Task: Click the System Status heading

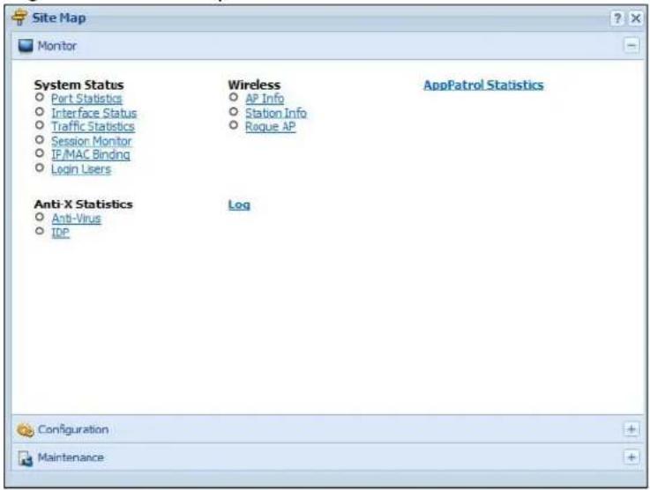Action: click(78, 85)
